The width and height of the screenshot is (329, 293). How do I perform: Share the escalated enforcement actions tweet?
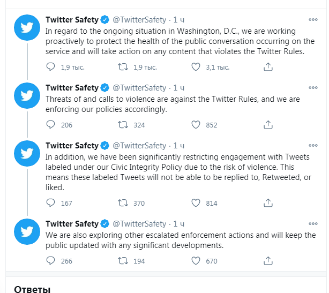coord(268,261)
